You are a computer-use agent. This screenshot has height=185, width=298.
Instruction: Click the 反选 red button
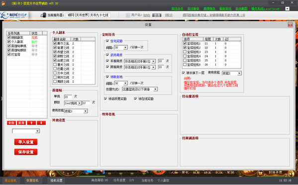[x=21, y=123]
